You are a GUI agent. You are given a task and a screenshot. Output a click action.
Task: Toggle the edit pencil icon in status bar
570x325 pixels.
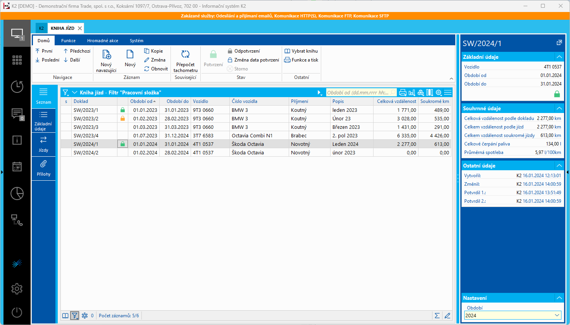pyautogui.click(x=447, y=316)
